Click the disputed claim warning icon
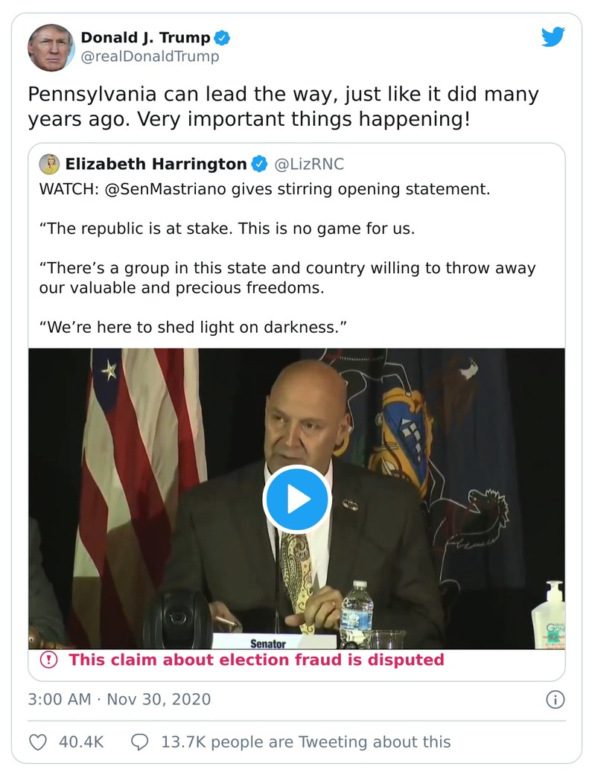This screenshot has height=778, width=595. pos(48,660)
